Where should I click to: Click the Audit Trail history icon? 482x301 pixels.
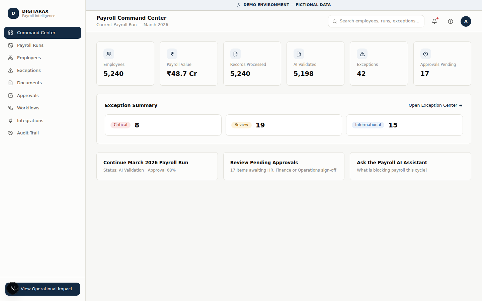pos(11,133)
